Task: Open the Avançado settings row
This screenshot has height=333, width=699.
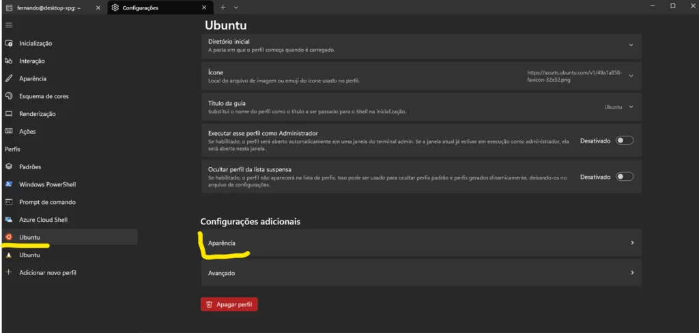Action: coord(421,273)
